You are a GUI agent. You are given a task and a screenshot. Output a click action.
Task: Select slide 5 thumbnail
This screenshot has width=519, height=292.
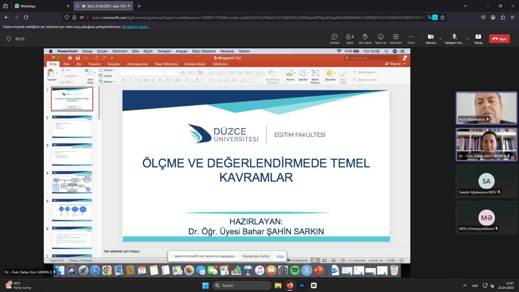pos(72,210)
